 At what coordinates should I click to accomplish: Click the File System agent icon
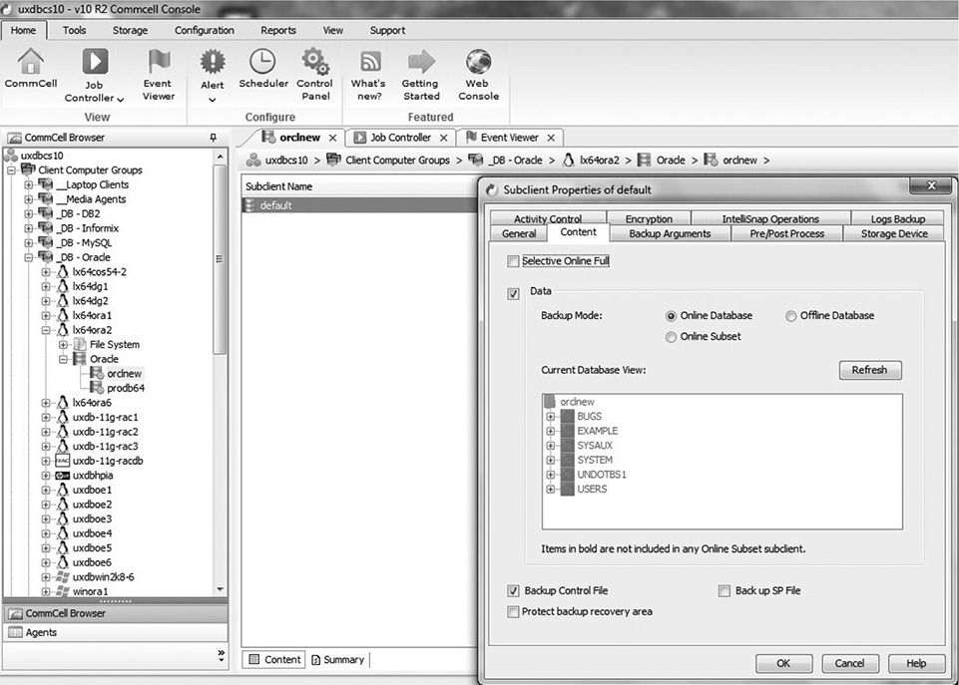click(80, 344)
